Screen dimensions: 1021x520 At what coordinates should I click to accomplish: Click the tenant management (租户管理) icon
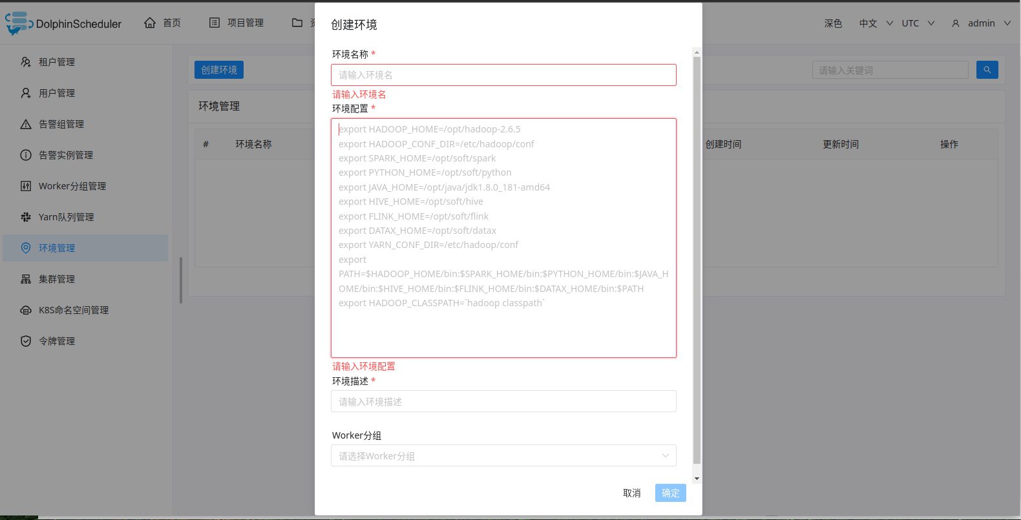26,62
